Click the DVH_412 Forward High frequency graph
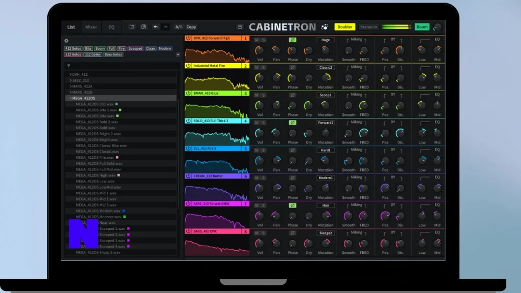 217,52
